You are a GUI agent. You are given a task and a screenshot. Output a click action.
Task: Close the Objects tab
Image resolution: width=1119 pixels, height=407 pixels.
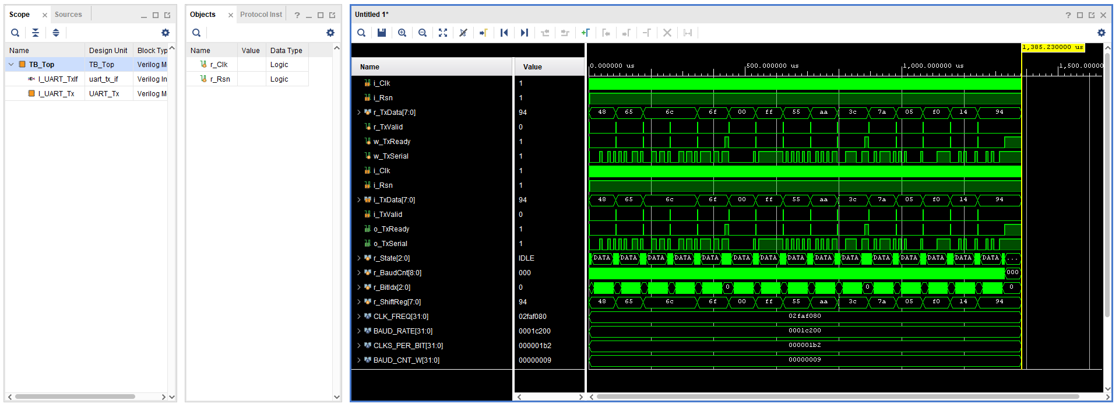point(231,15)
